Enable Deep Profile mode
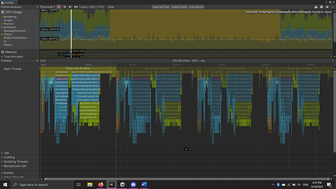The width and height of the screenshot is (336, 189). coord(179,7)
